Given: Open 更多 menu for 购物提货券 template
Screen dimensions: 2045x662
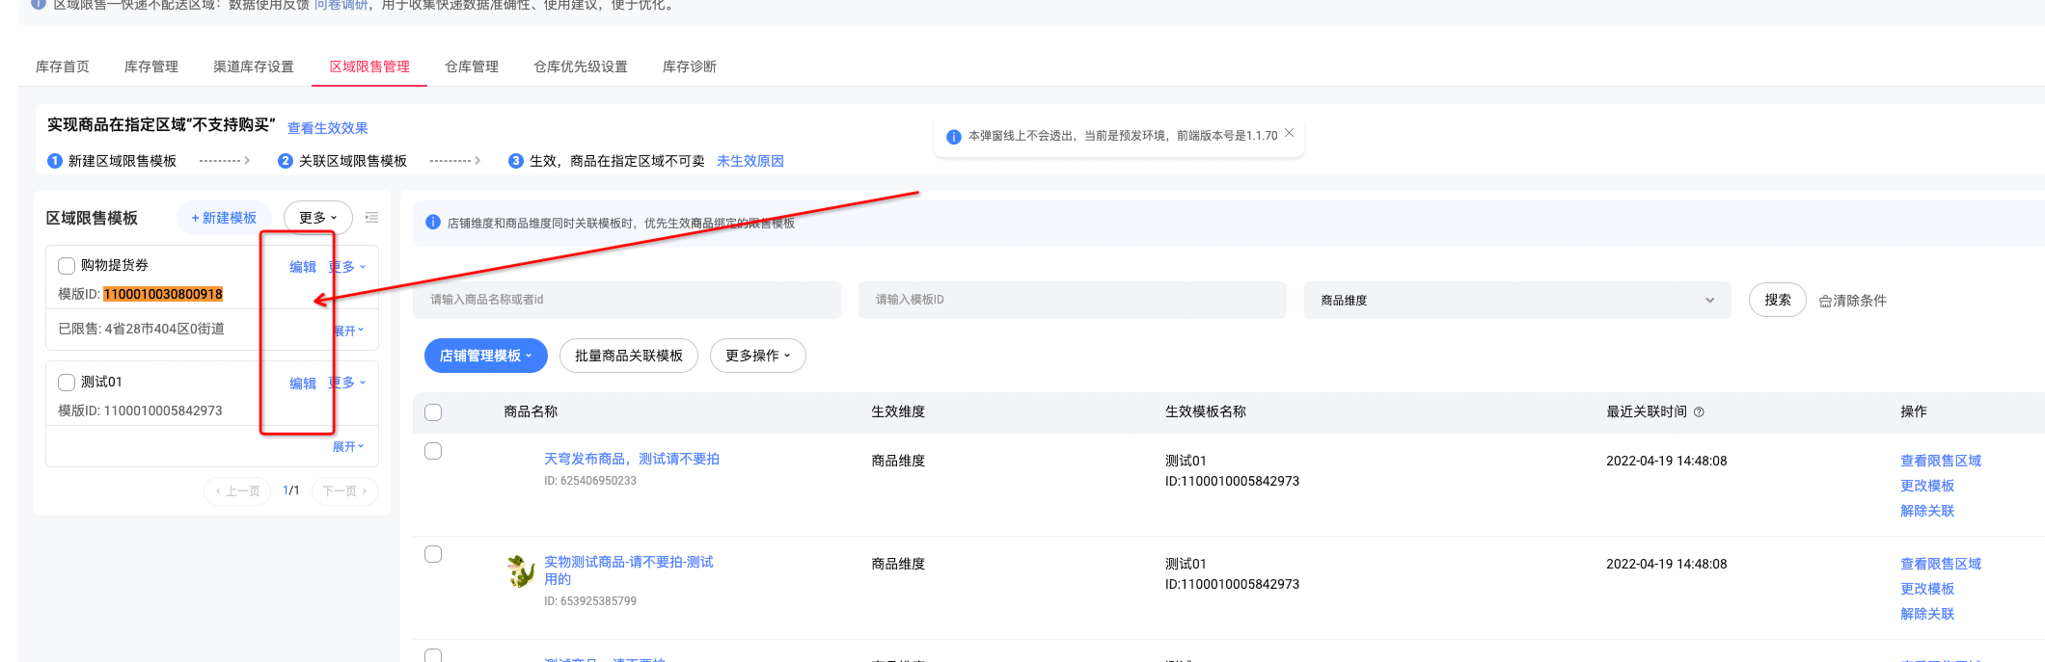Looking at the screenshot, I should (x=347, y=267).
